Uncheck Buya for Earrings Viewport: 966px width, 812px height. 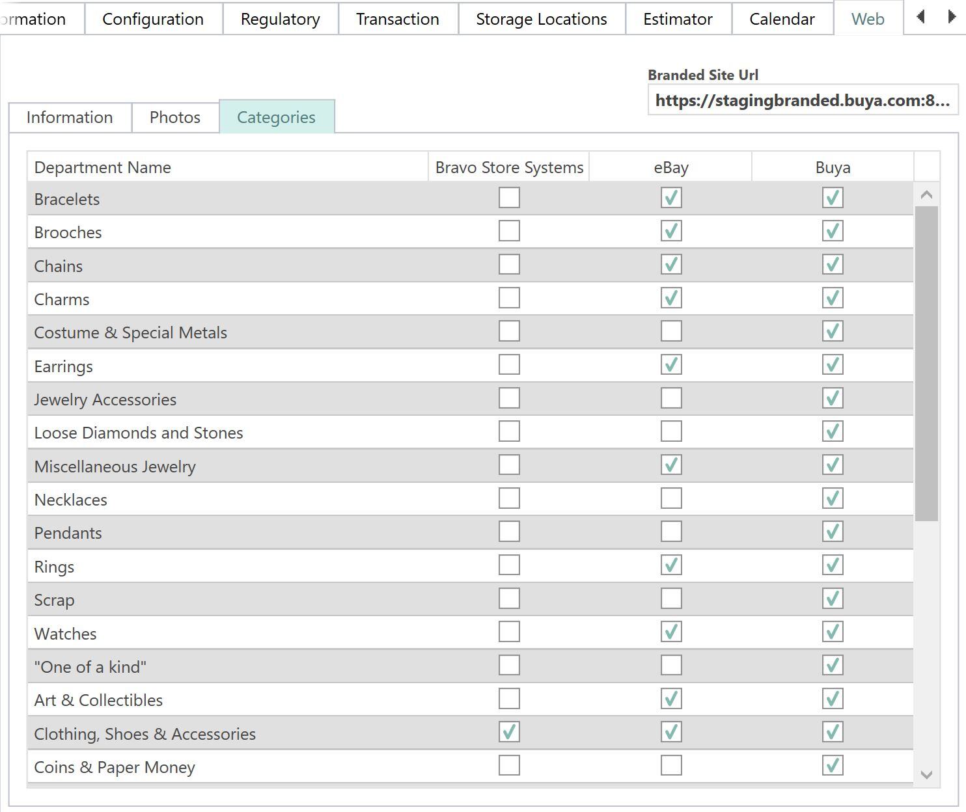(833, 365)
